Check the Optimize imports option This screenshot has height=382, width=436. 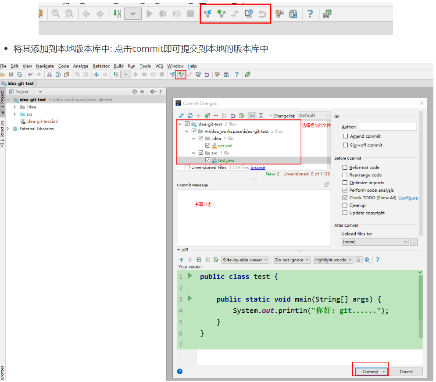(x=345, y=182)
